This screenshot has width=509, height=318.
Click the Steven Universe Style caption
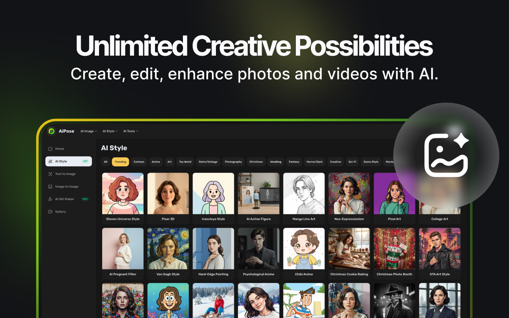click(x=123, y=219)
